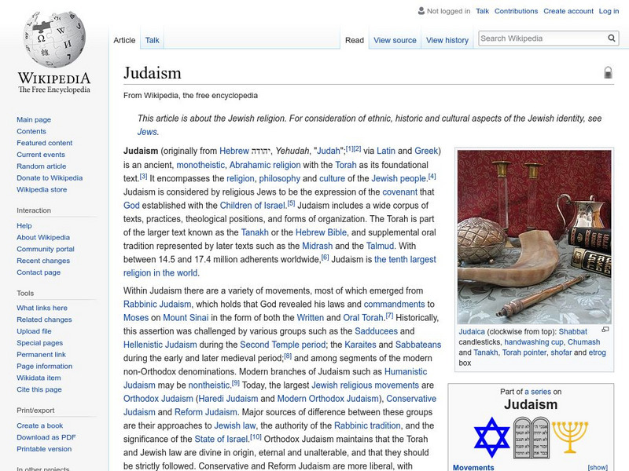Screen dimensions: 629x471
Task: Open the View source tab
Action: (395, 40)
